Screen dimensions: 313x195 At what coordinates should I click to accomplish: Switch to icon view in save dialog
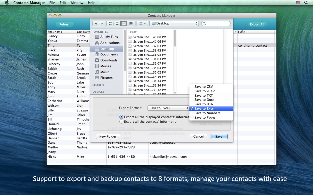coord(110,24)
